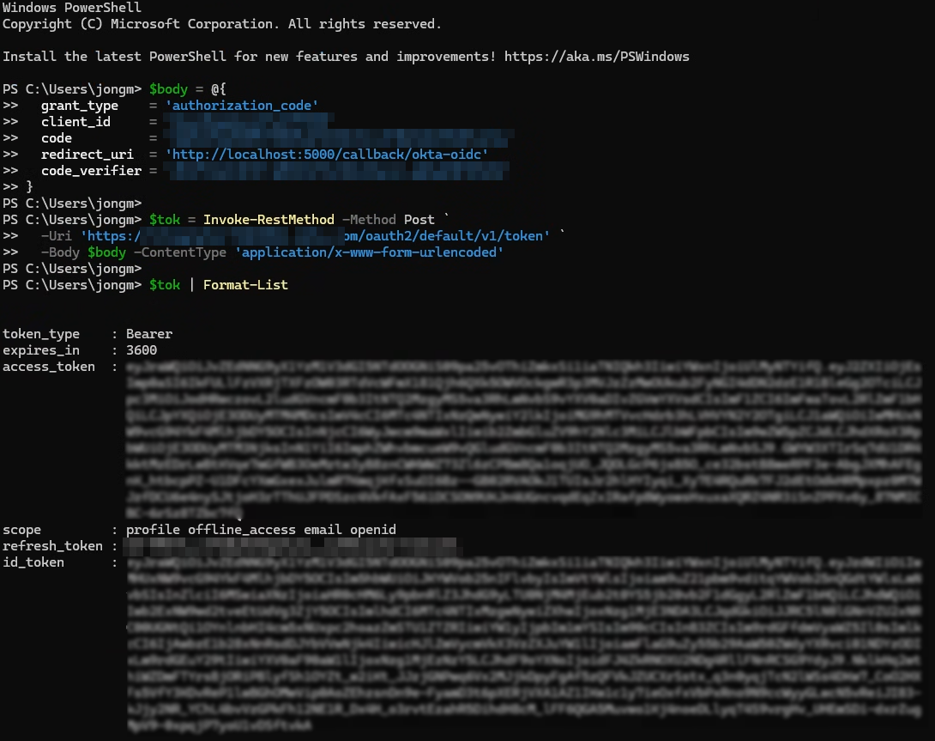Click the blurred id_token value block

point(523,644)
